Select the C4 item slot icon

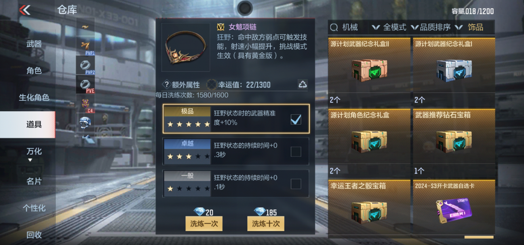tap(85, 104)
